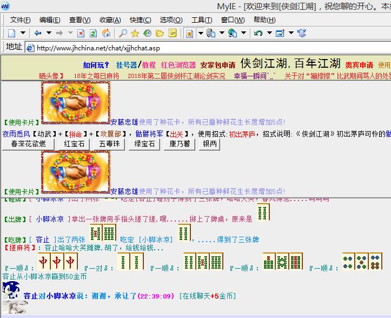The width and height of the screenshot is (391, 318).
Task: Open the 安家包申请 link
Action: [x=218, y=65]
